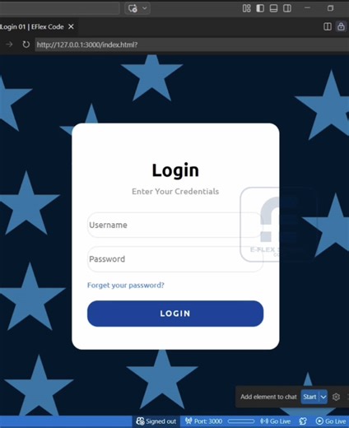Click the Signed out Copilot status item
This screenshot has height=428, width=349.
[156, 421]
